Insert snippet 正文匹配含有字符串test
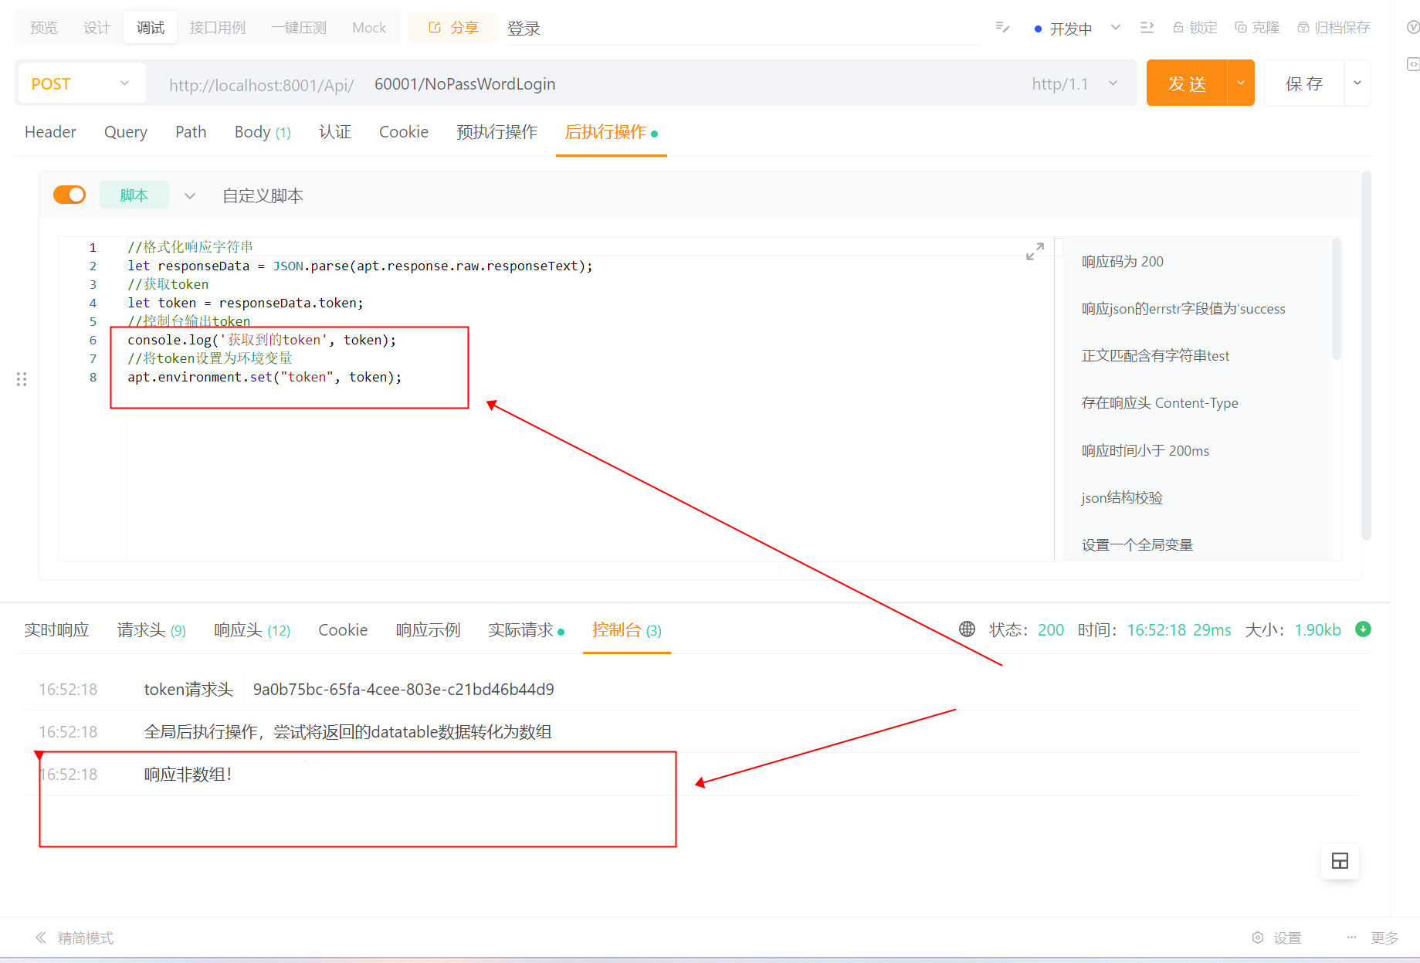1420x963 pixels. [1155, 355]
